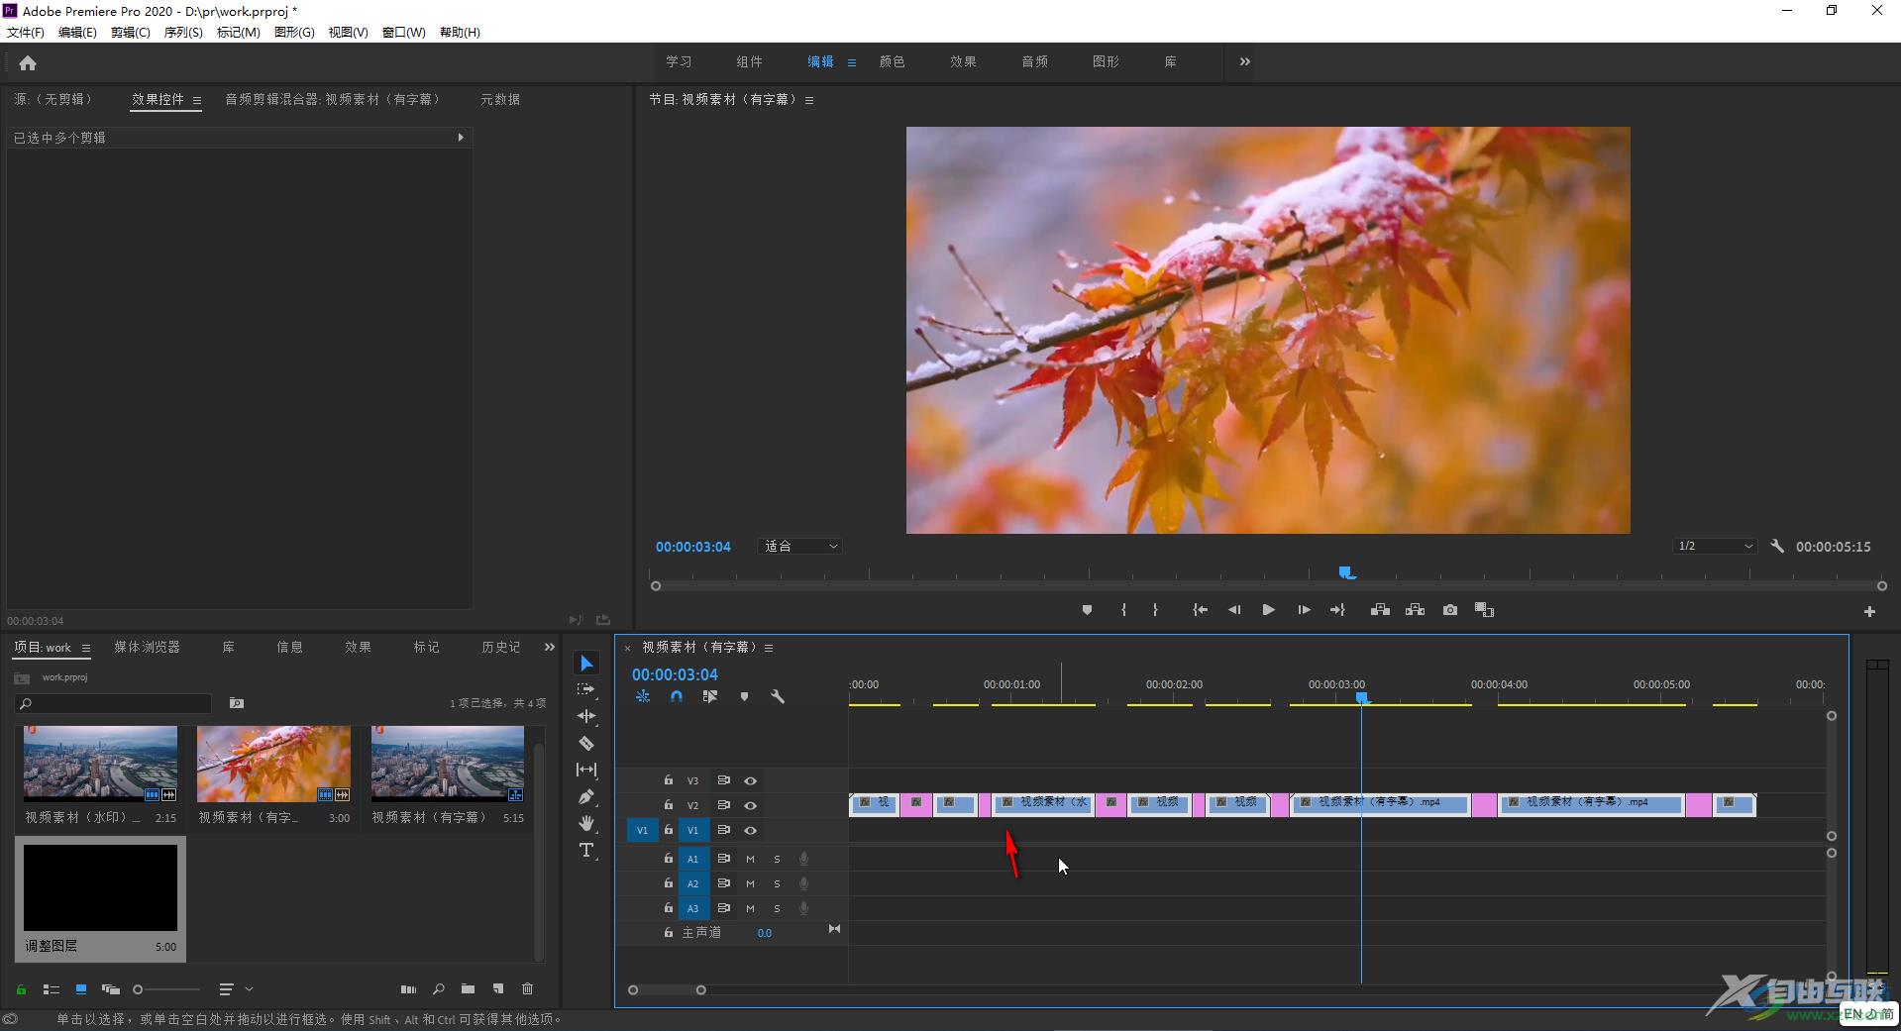1901x1031 pixels.
Task: Solo audio track A2
Action: coord(777,883)
